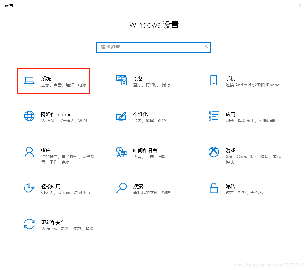Minimize the 设置 window
Screen dimensions: 308x270
pyautogui.click(x=269, y=5)
